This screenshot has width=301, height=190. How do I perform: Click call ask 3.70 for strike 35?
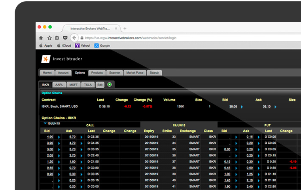[x=72, y=149]
